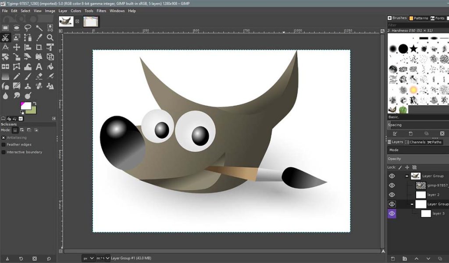Select the Clone stamp tool
Viewport: 449px width, 263px height.
pyautogui.click(x=28, y=86)
